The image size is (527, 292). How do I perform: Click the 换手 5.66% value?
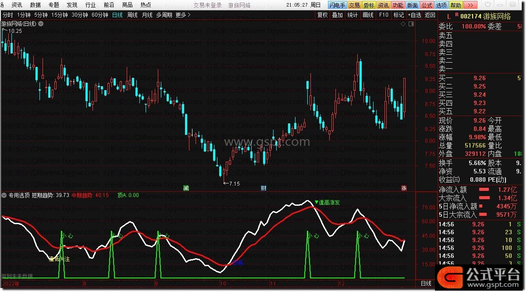pyautogui.click(x=476, y=162)
